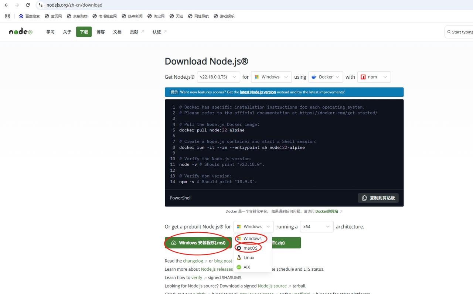
Task: Select Linux from the platform list
Action: click(x=249, y=258)
